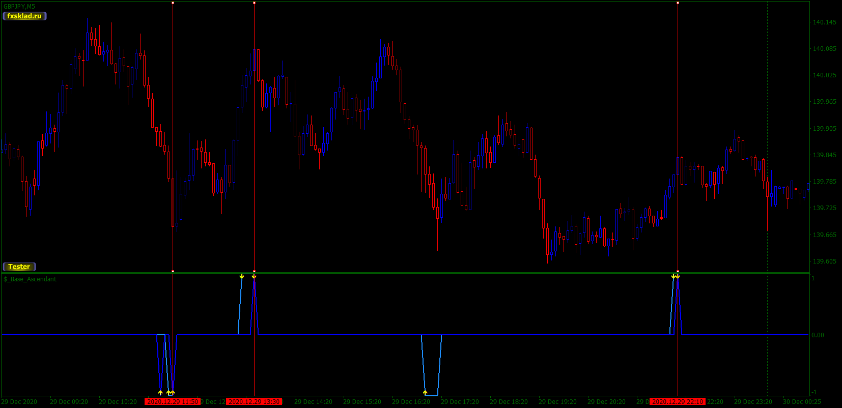Click the 29 Dec 09:20 time label
842x408 pixels.
(x=69, y=402)
